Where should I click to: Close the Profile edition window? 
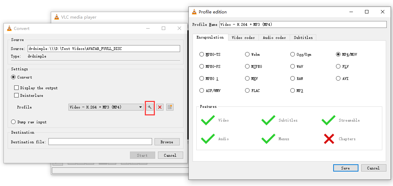click(x=383, y=12)
